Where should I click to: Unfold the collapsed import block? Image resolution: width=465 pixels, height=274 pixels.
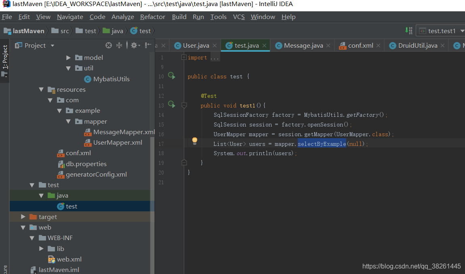point(184,57)
